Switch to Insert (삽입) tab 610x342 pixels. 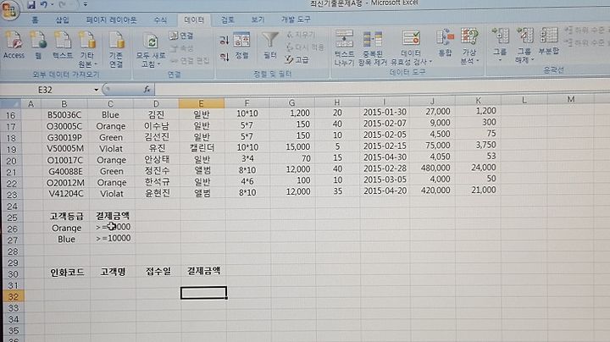click(x=62, y=19)
